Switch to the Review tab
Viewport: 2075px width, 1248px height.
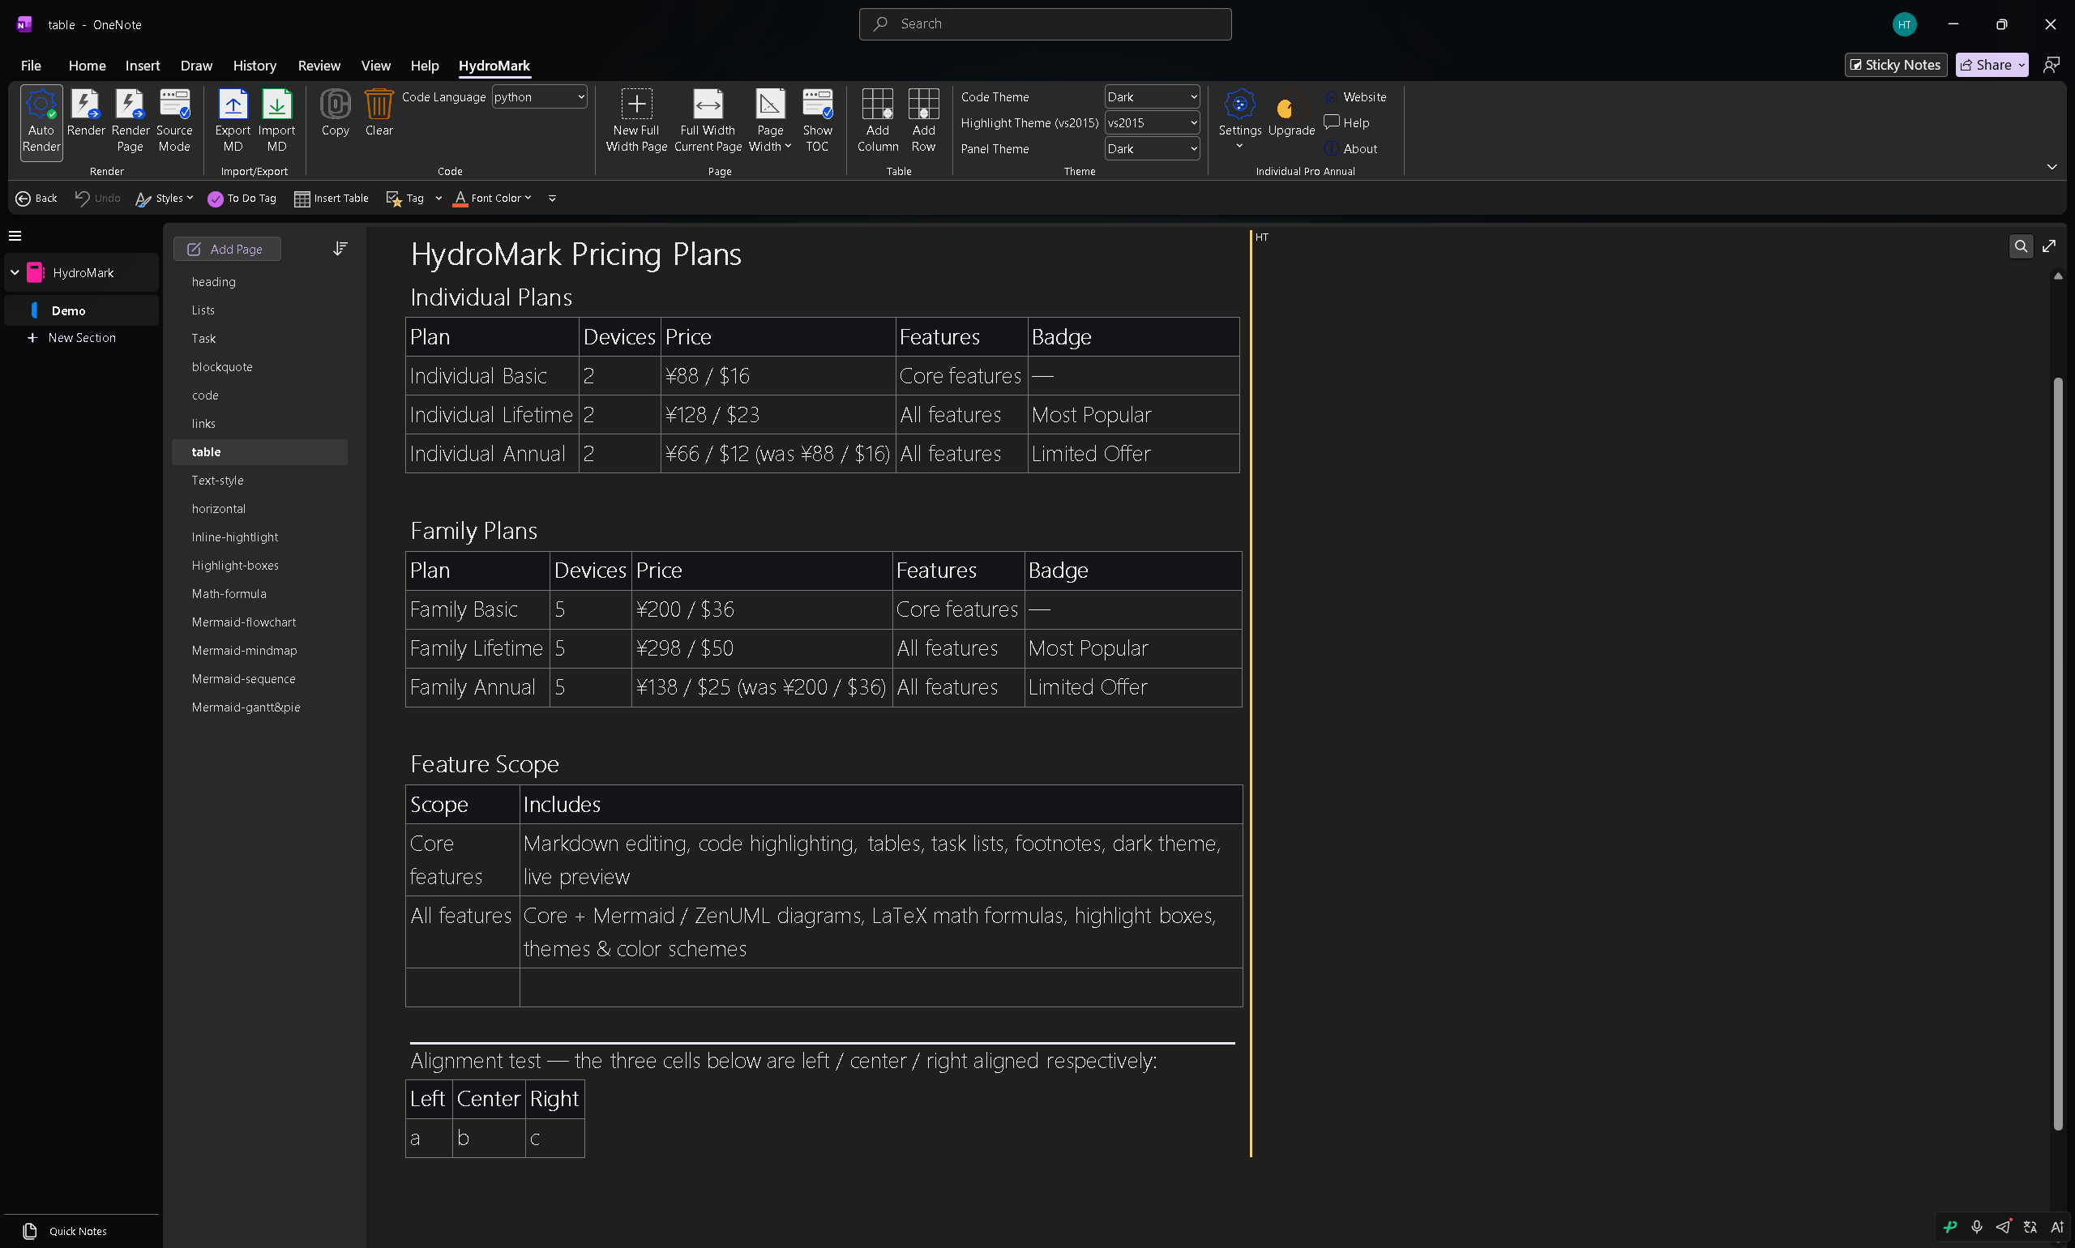[319, 66]
